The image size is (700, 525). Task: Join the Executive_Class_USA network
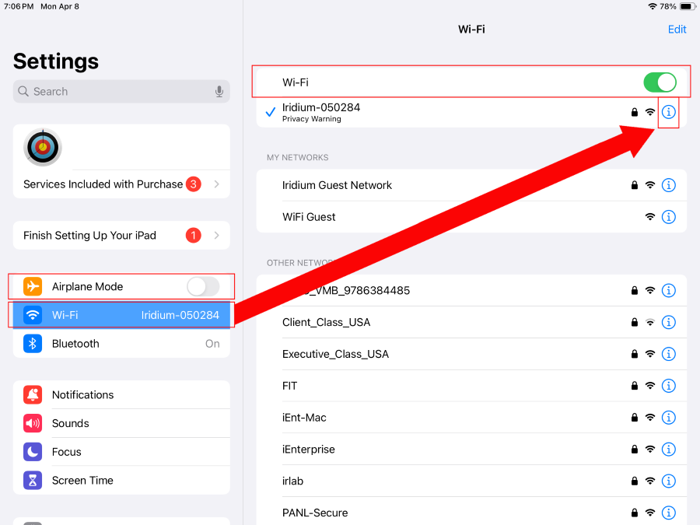pyautogui.click(x=335, y=354)
